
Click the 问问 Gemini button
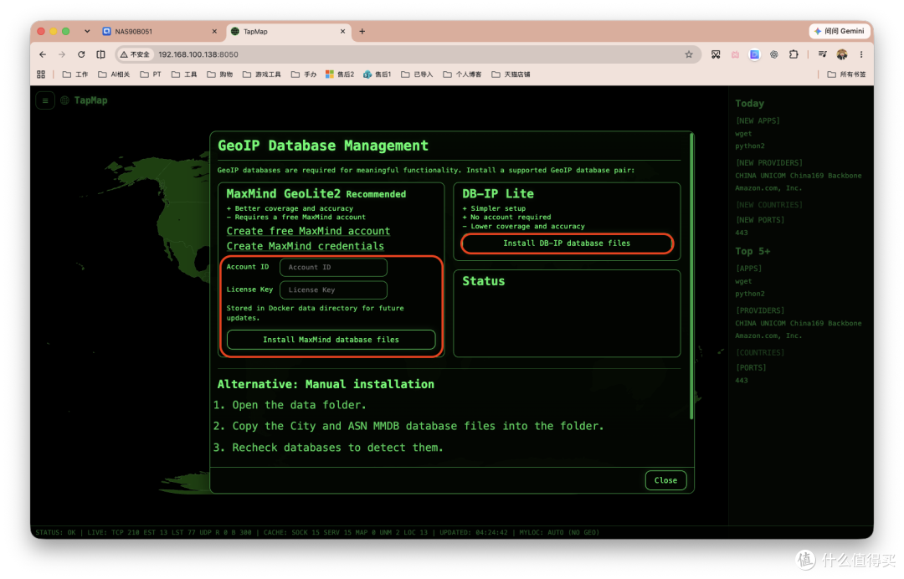[x=839, y=31]
